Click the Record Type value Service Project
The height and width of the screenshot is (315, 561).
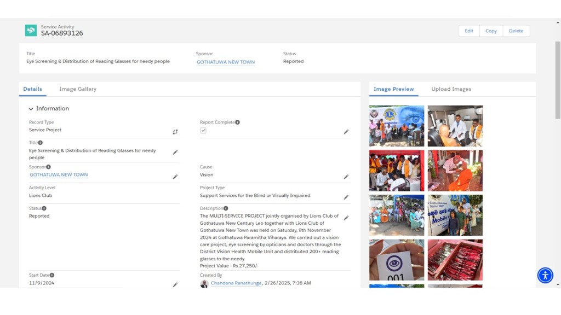pos(45,130)
